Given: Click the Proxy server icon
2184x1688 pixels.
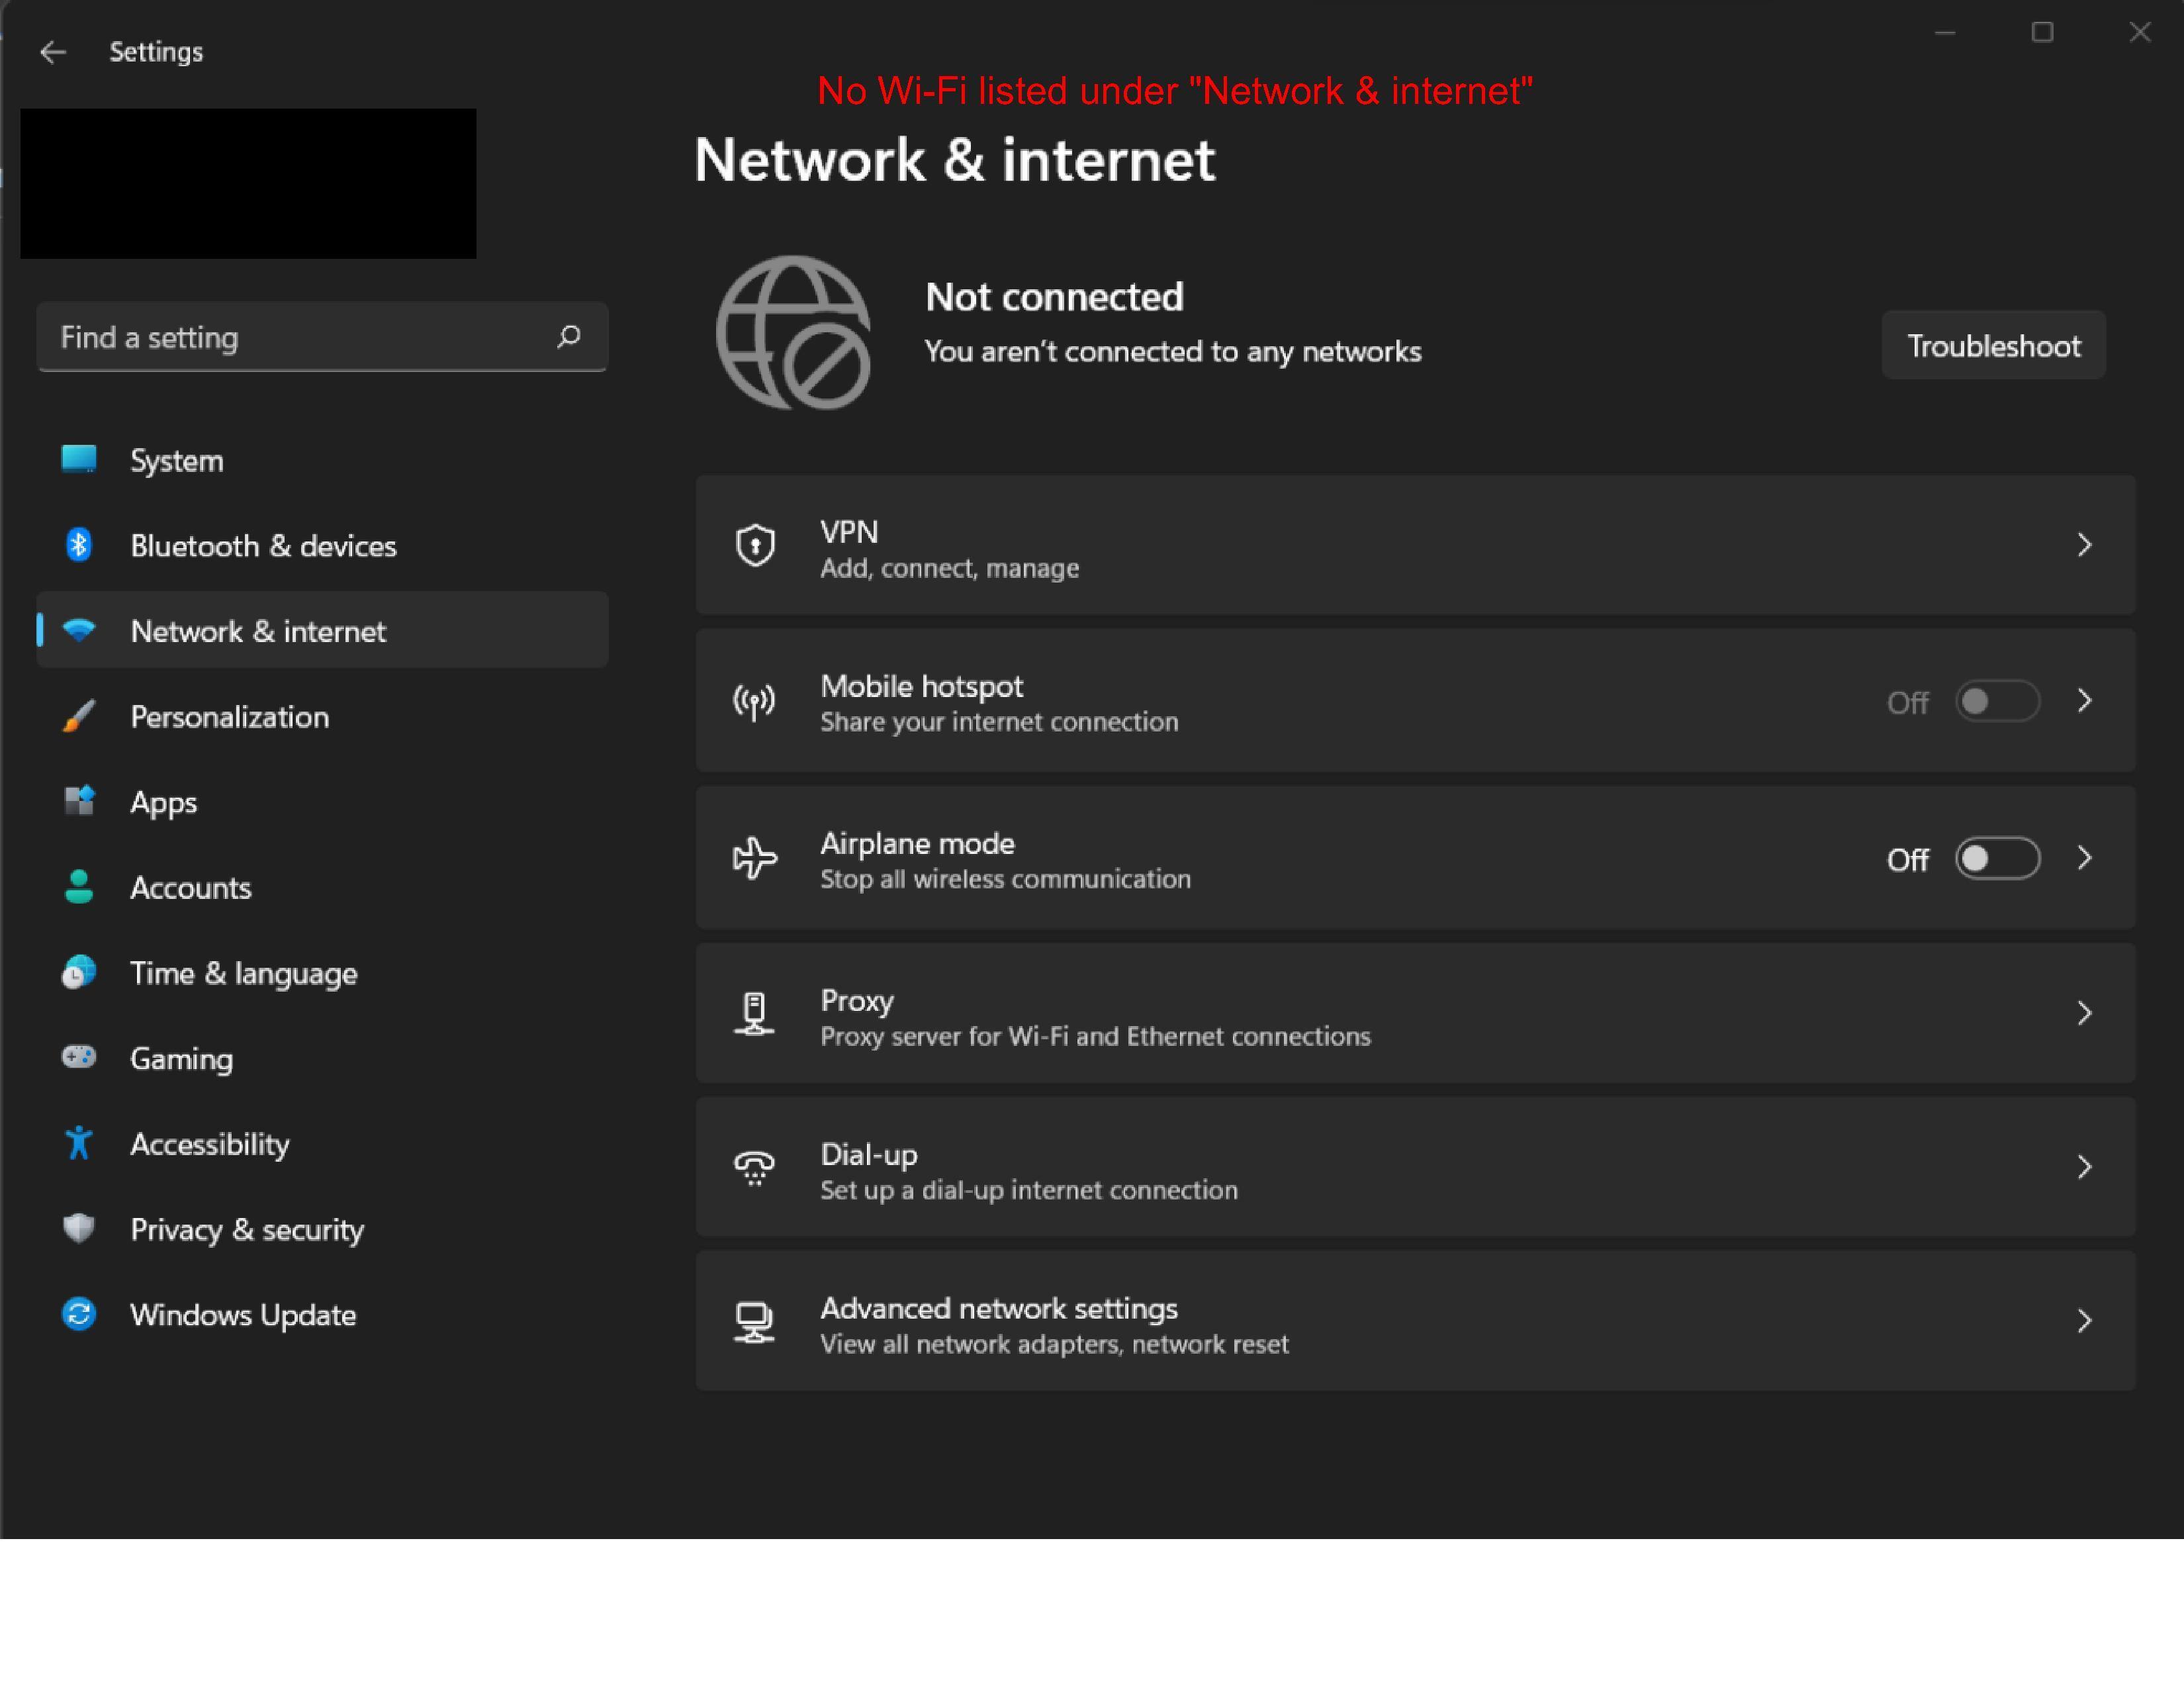Looking at the screenshot, I should (754, 1014).
